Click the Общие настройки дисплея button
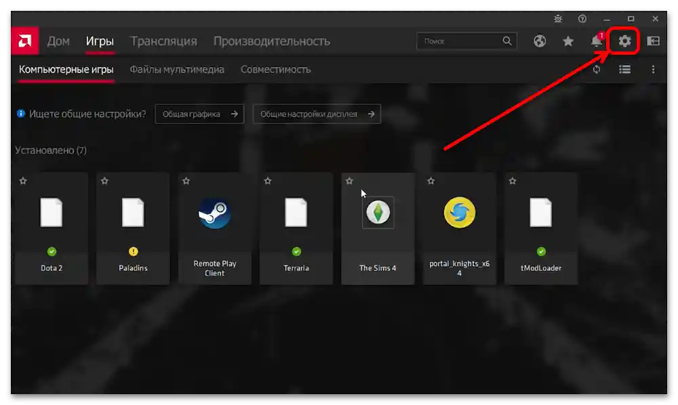678x405 pixels. 317,114
